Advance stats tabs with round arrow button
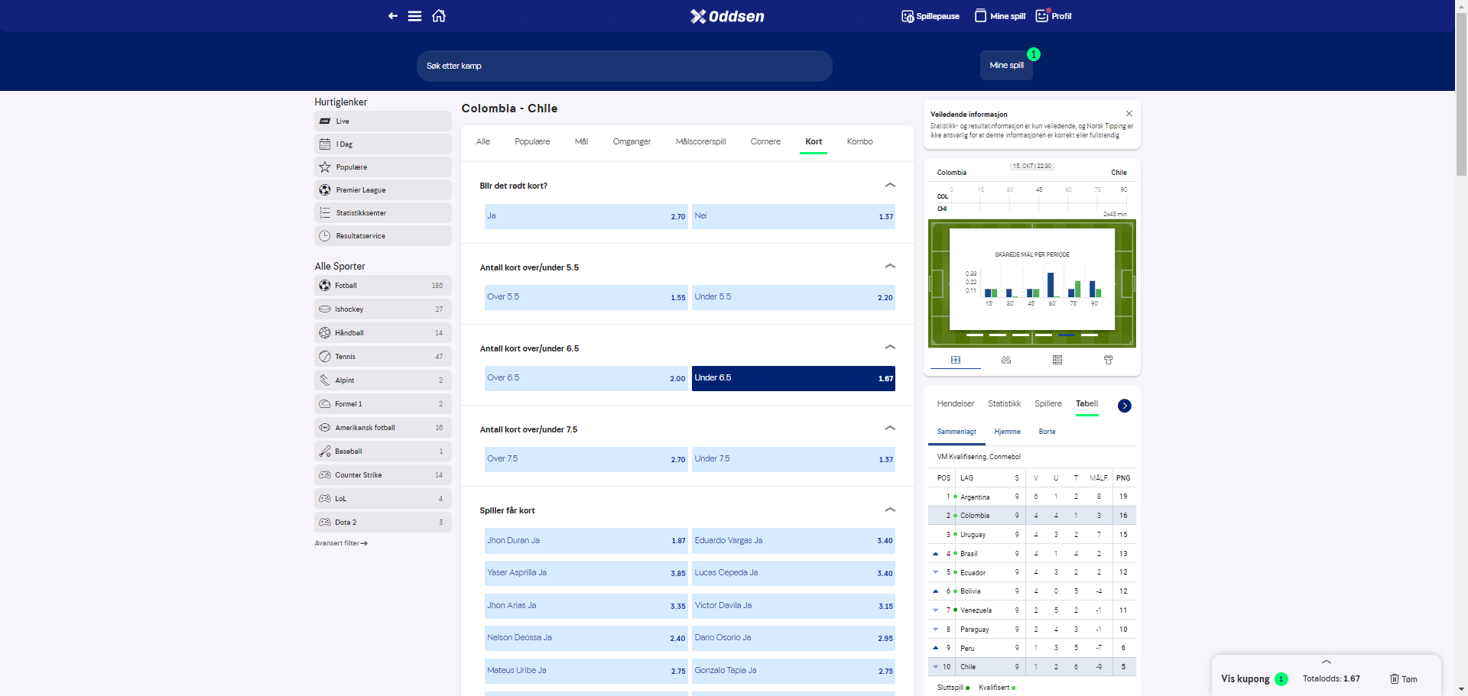Image resolution: width=1468 pixels, height=696 pixels. (1125, 406)
